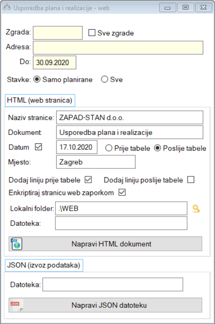This screenshot has height=324, width=215.
Task: Select Prije tabele radio button
Action: point(109,148)
